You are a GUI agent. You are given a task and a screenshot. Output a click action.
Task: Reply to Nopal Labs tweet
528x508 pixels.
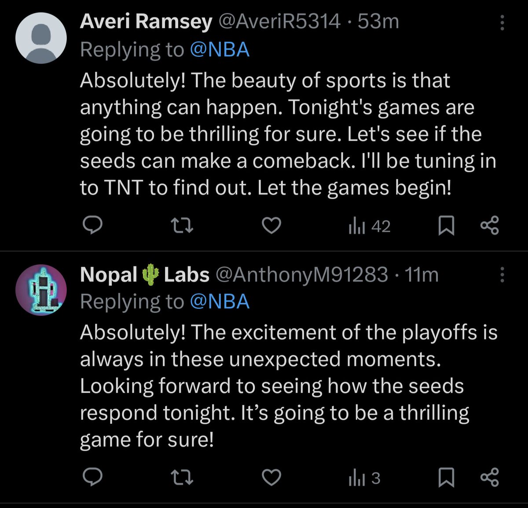[93, 478]
